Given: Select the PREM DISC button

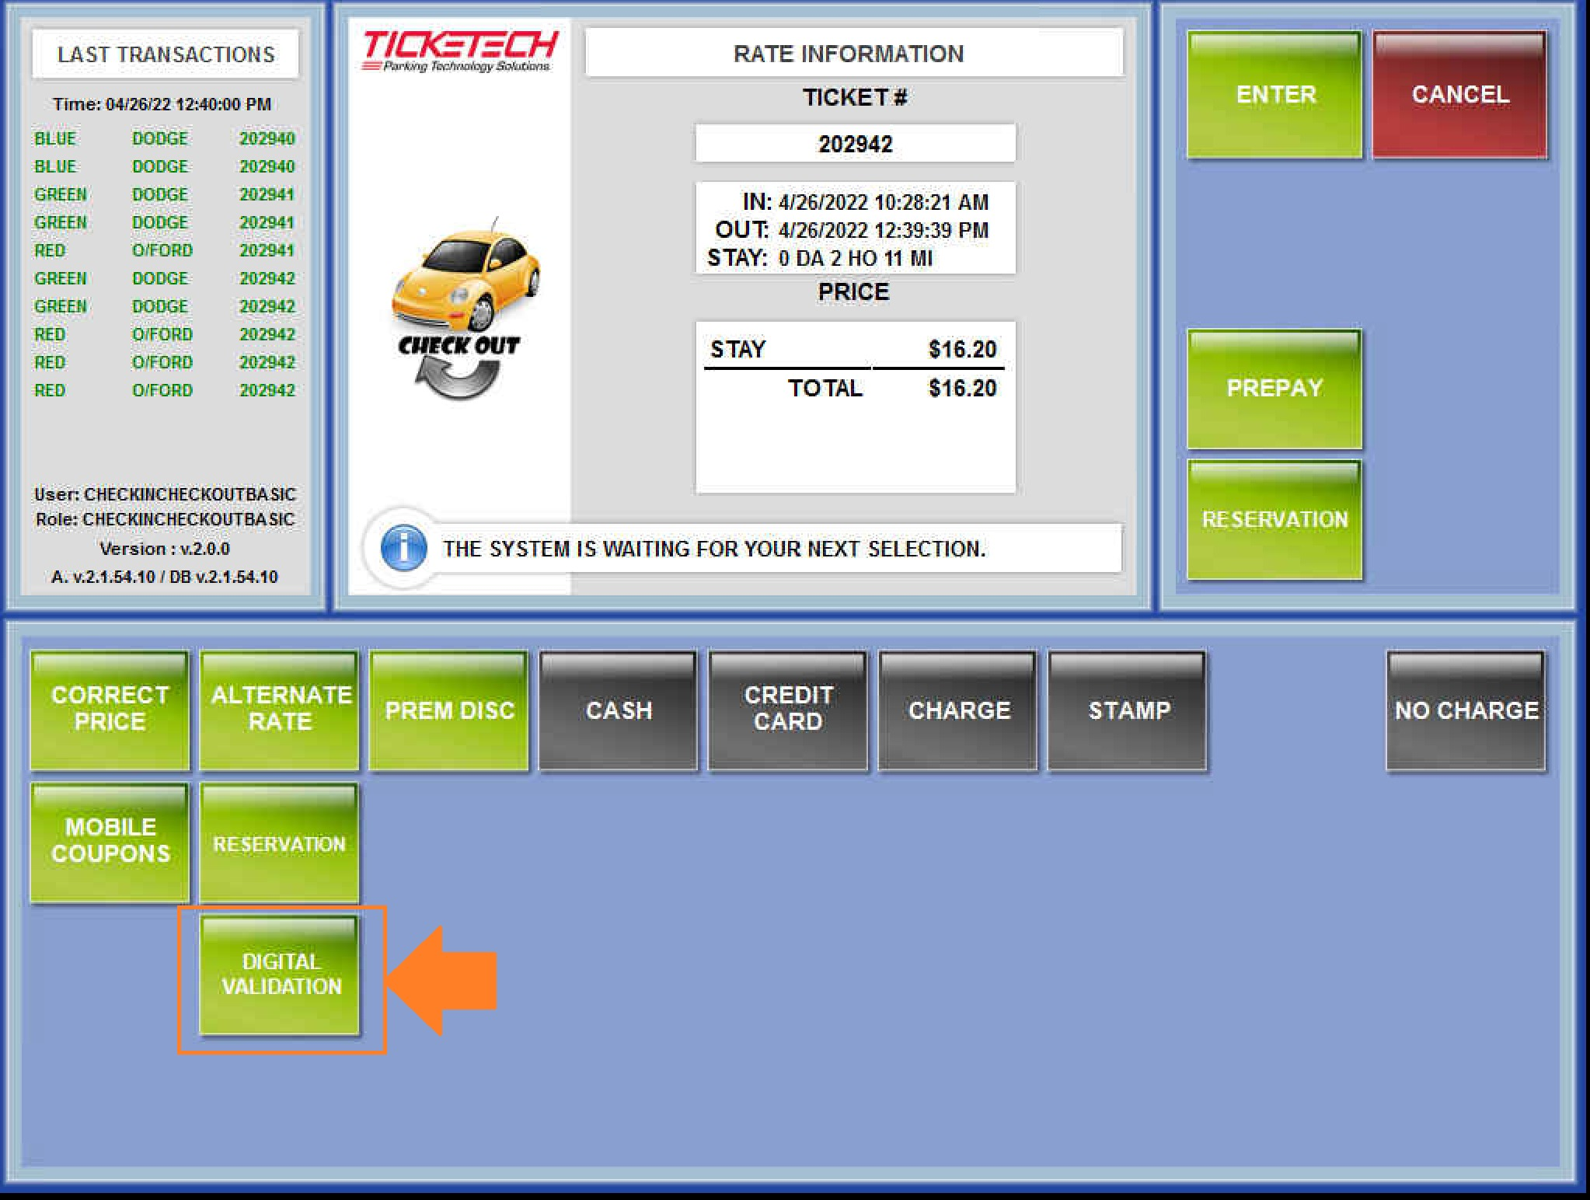Looking at the screenshot, I should point(449,710).
